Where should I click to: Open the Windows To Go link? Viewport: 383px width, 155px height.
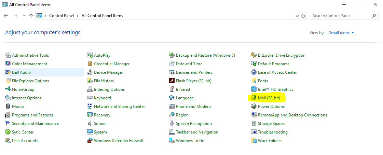click(x=190, y=141)
